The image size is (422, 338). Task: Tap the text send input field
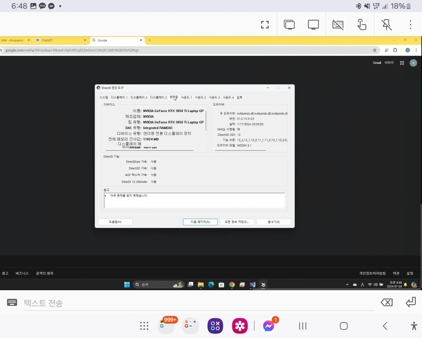[x=199, y=303]
